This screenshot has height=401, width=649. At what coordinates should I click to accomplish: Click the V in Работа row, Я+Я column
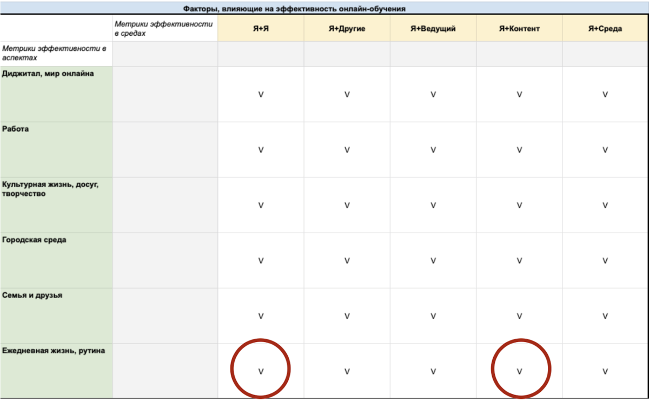pos(261,150)
